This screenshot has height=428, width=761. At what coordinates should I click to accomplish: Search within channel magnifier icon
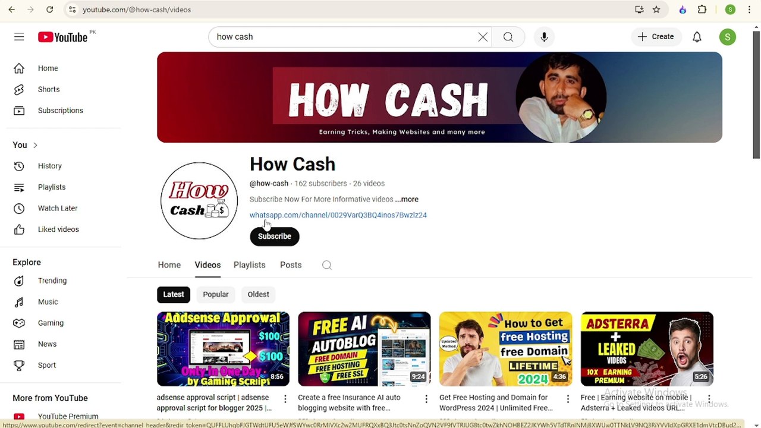pyautogui.click(x=327, y=265)
